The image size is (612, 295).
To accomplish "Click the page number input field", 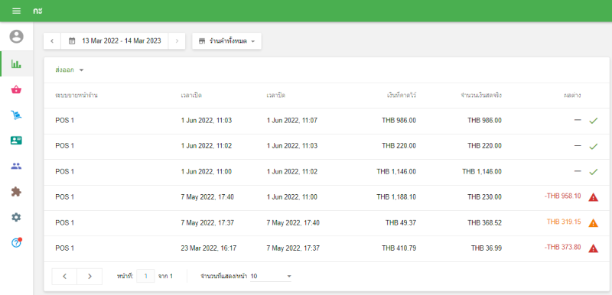I will 145,277.
